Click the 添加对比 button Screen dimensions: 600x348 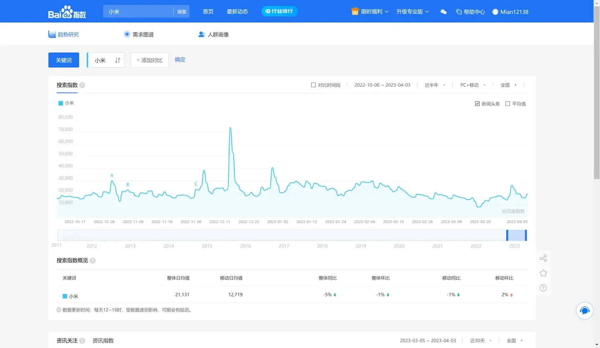(x=150, y=60)
